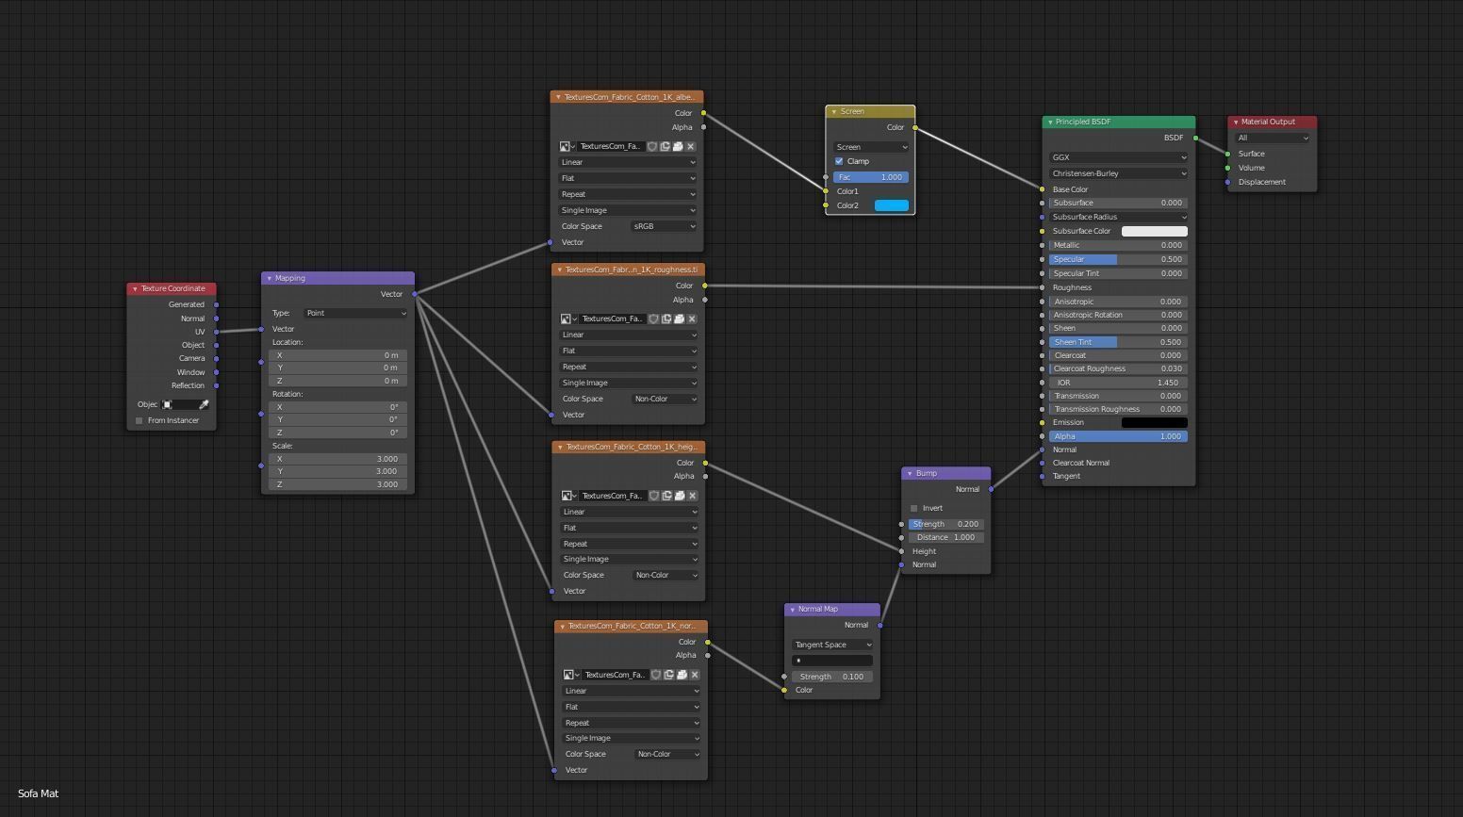1463x817 pixels.
Task: Click IOR value field
Action: [1118, 383]
